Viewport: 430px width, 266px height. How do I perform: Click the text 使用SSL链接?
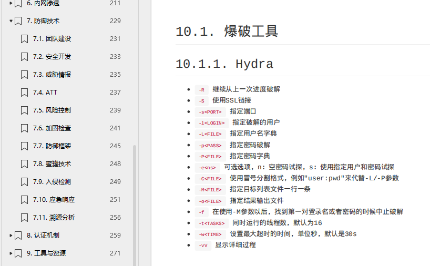coord(232,100)
